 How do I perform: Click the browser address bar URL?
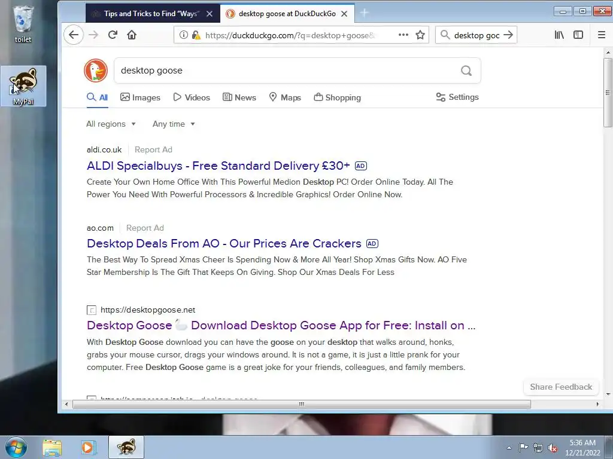tap(290, 35)
